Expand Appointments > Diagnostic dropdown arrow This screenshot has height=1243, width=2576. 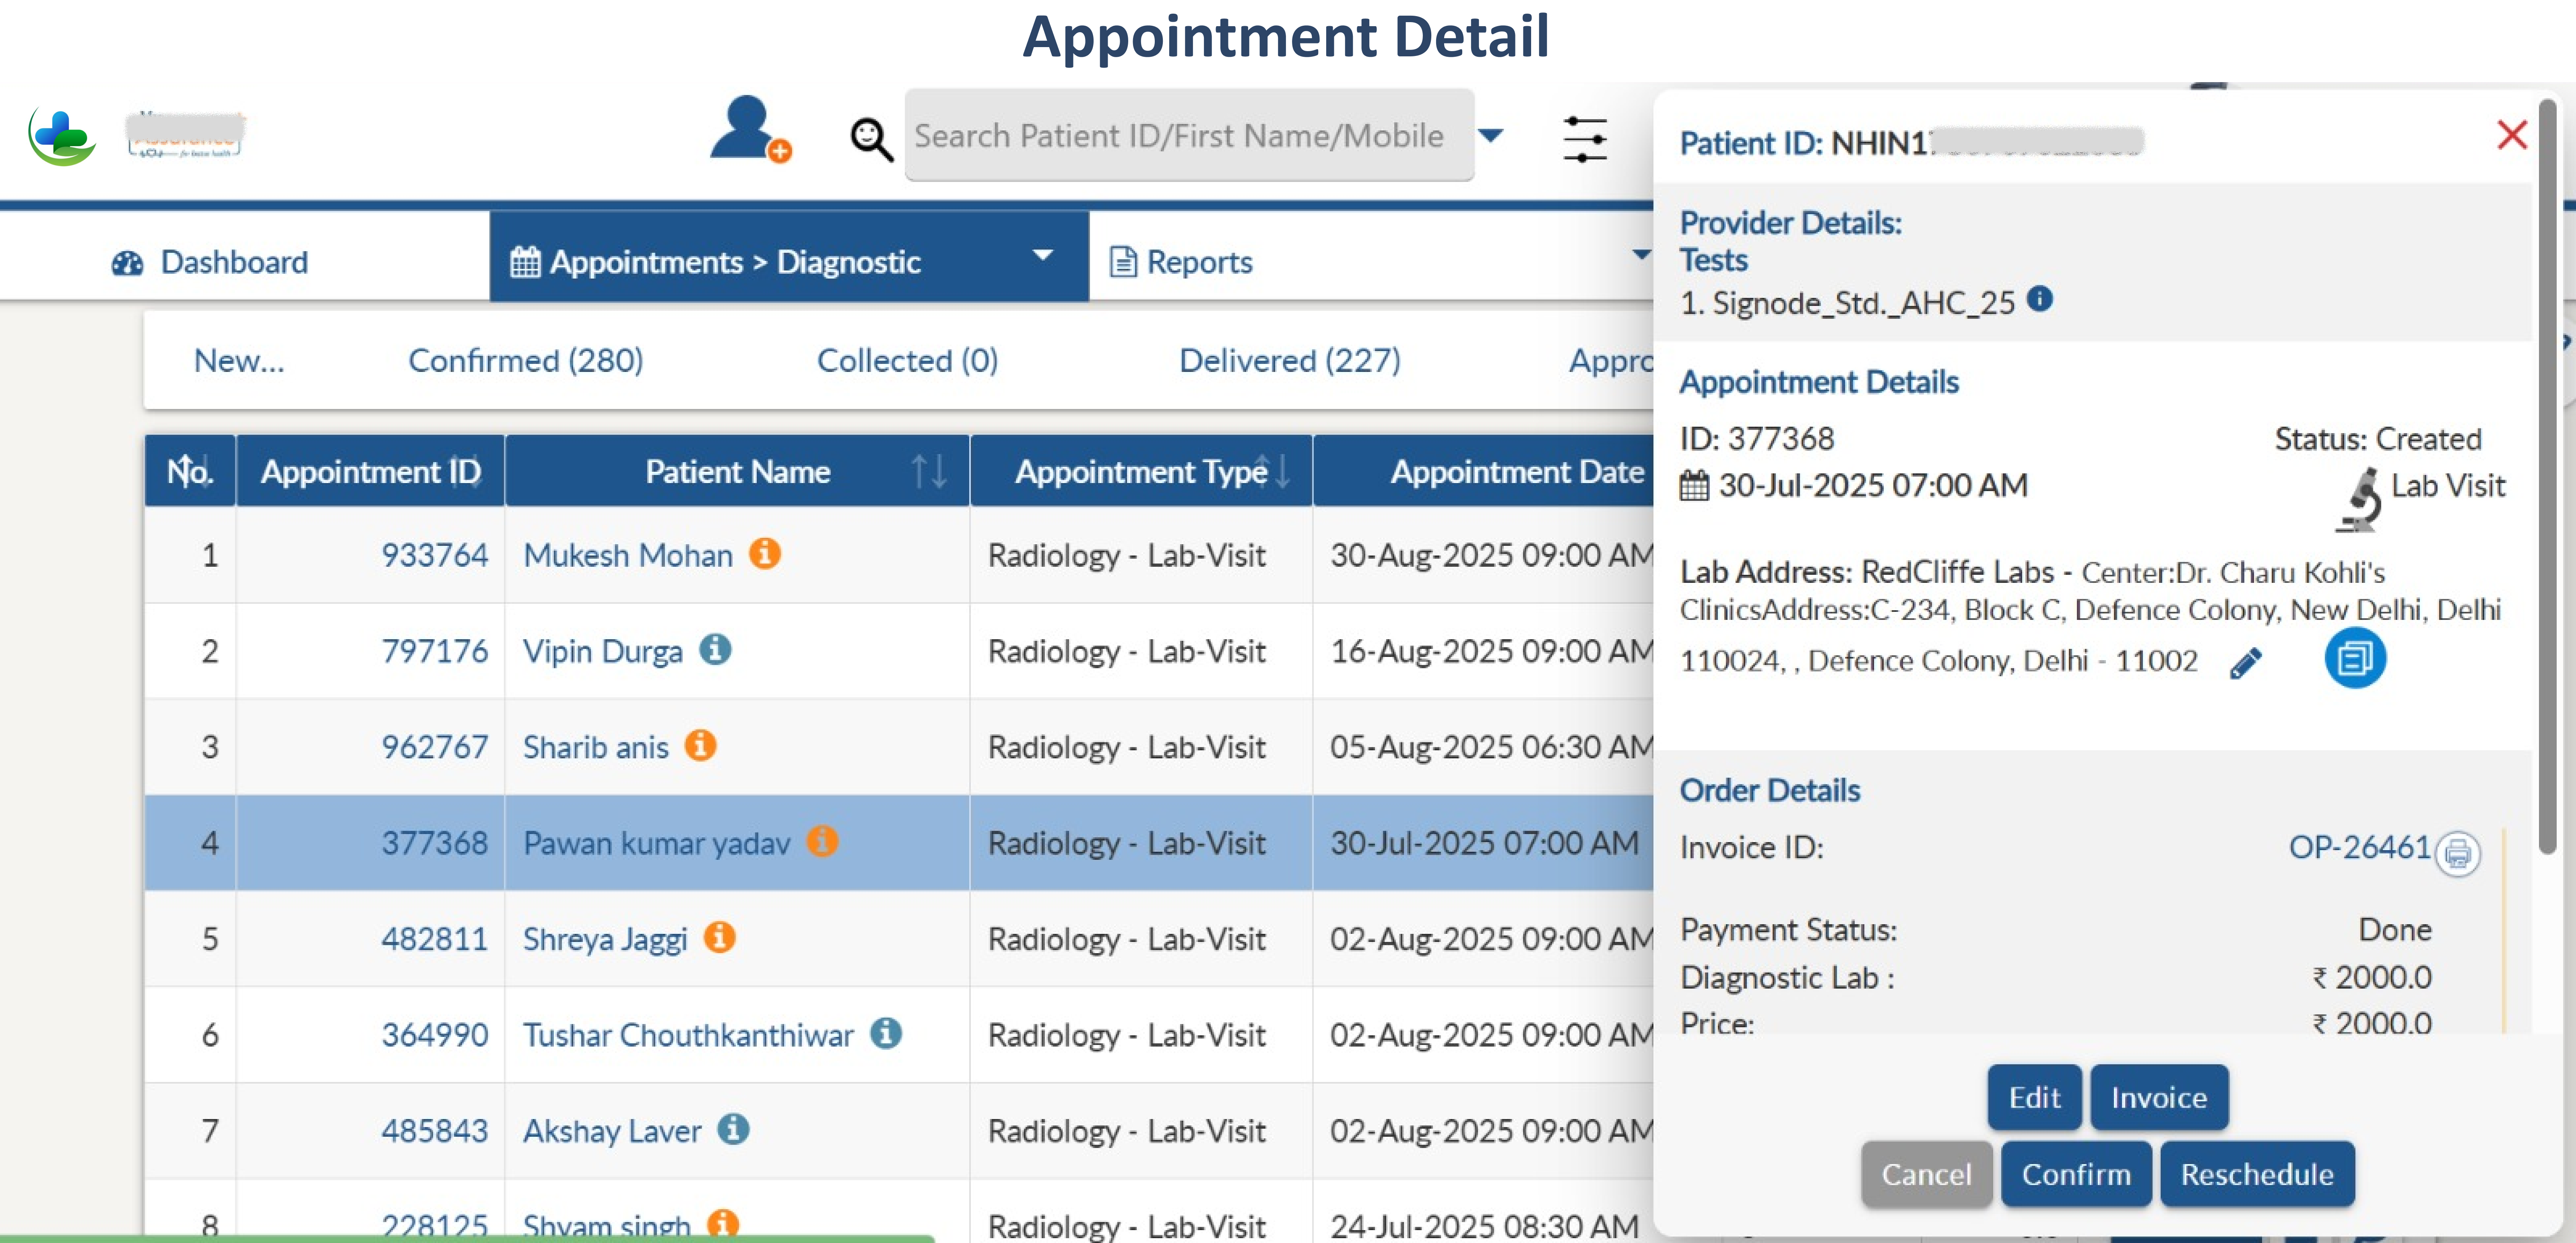click(x=1042, y=255)
